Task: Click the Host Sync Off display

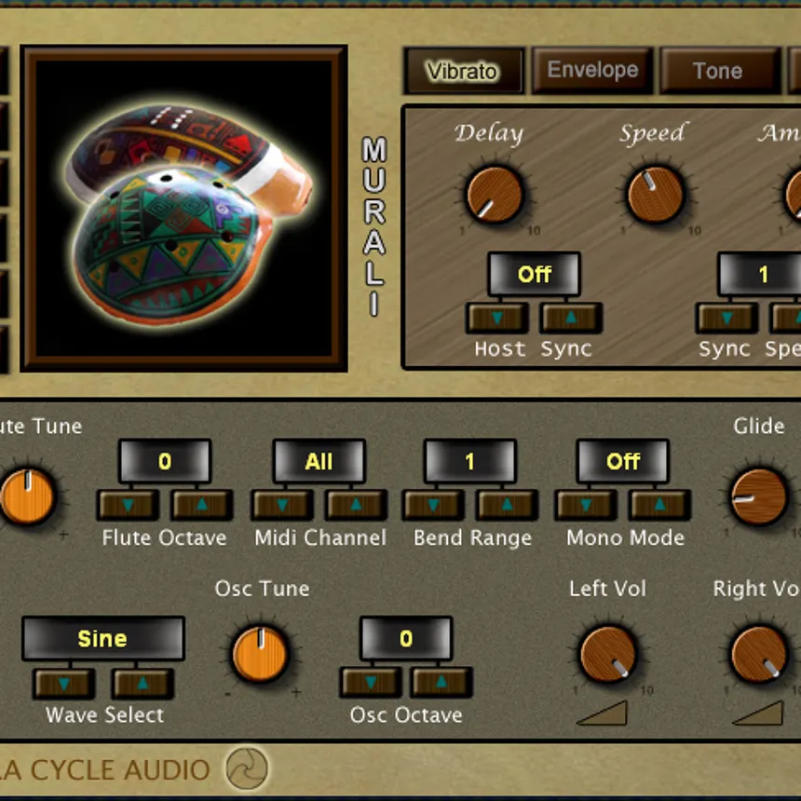Action: (x=535, y=275)
